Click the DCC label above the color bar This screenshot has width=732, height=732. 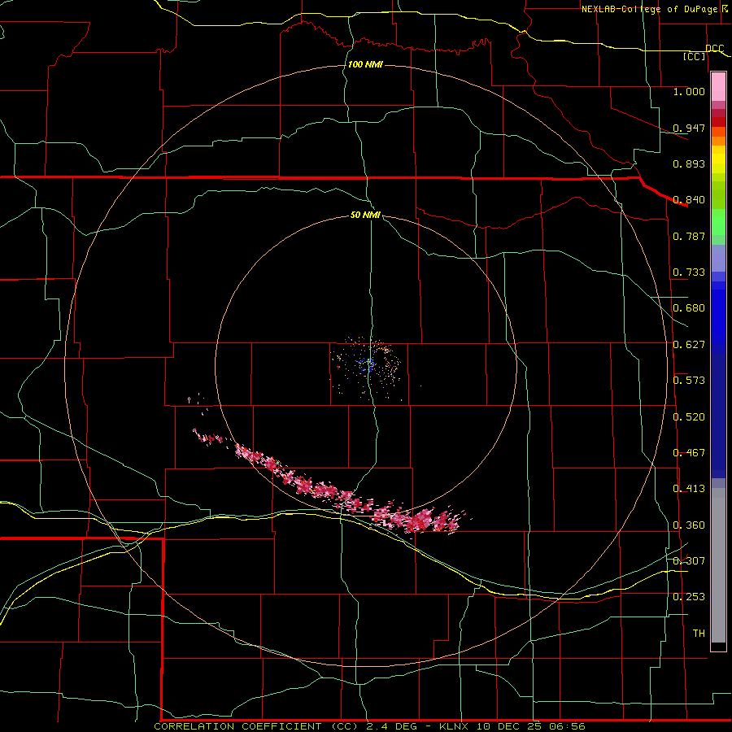click(x=714, y=49)
